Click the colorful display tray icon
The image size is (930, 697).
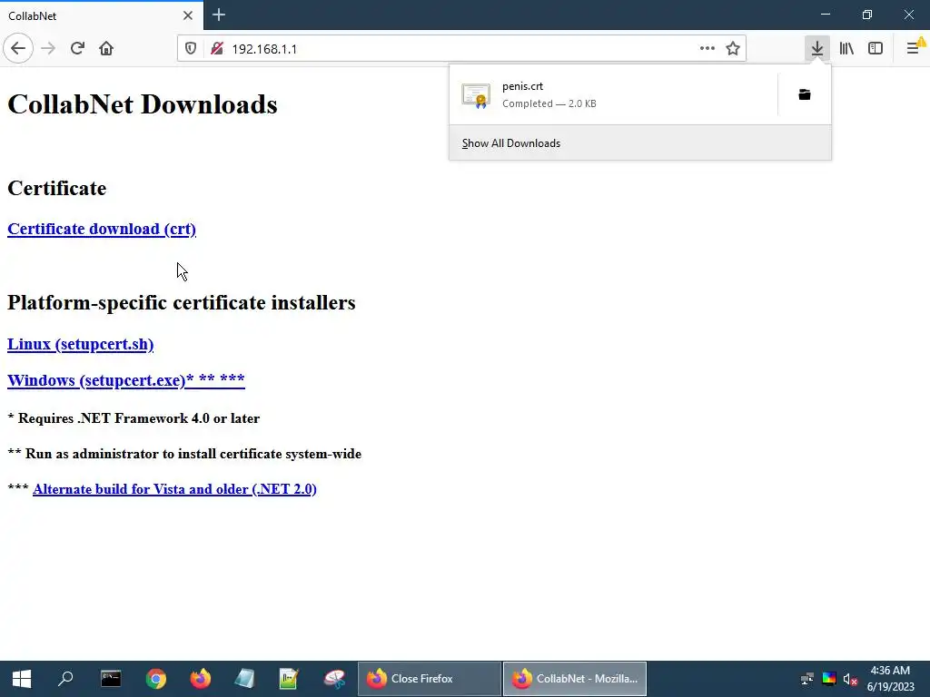pos(829,679)
